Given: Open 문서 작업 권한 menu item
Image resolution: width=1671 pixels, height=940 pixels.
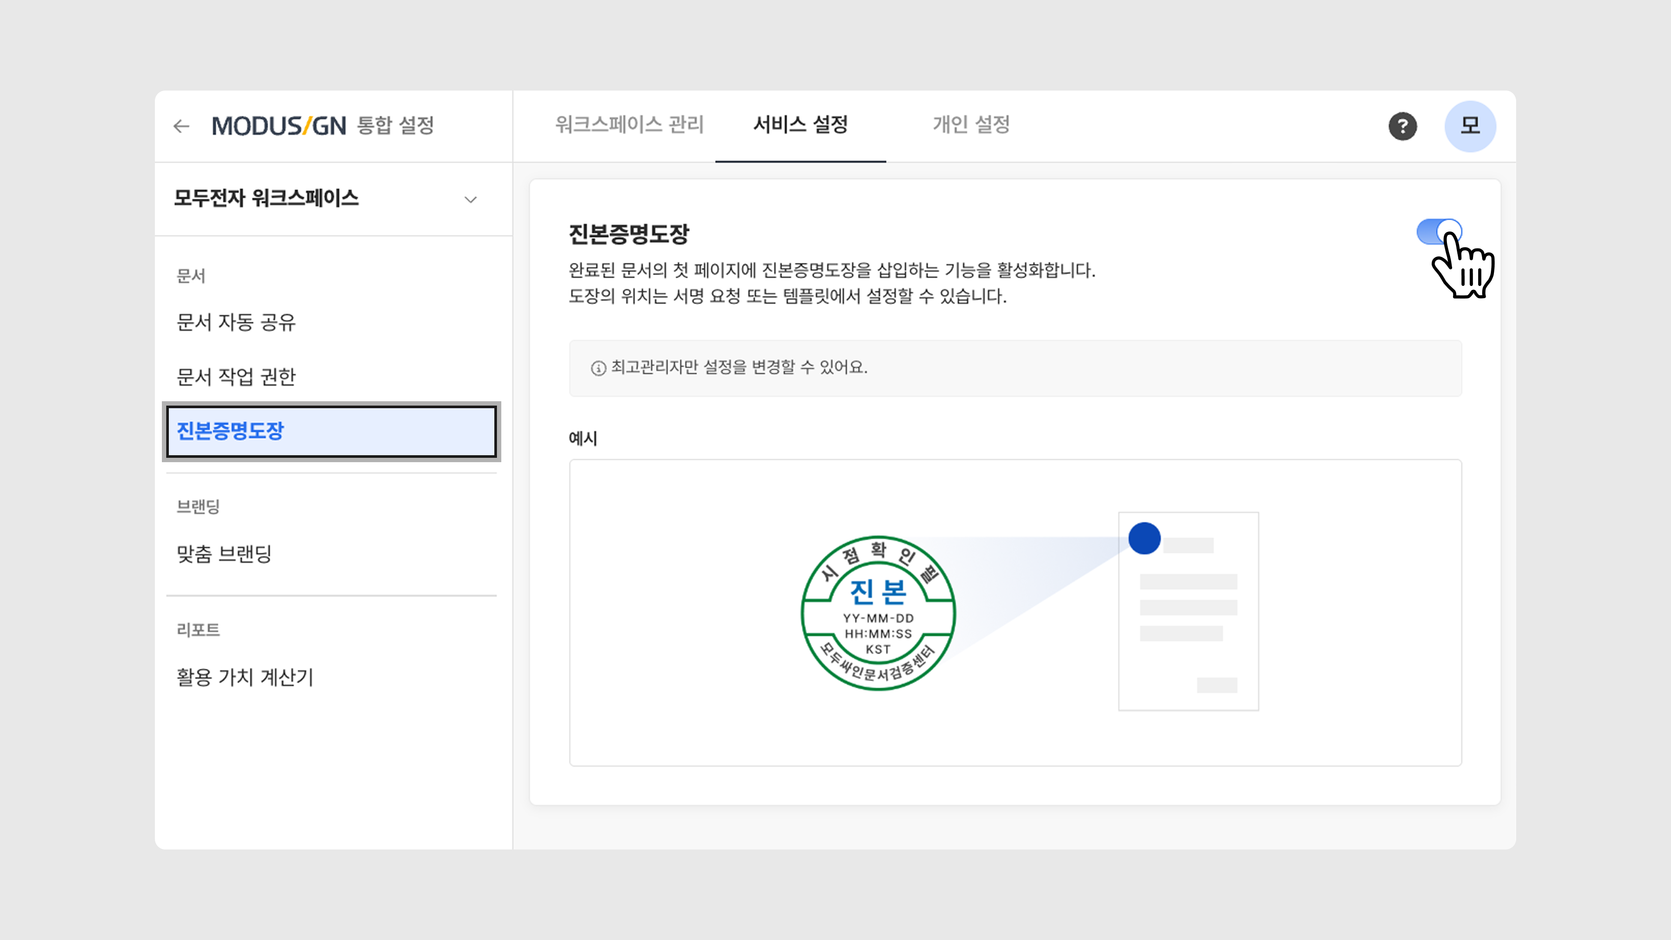Looking at the screenshot, I should tap(236, 377).
